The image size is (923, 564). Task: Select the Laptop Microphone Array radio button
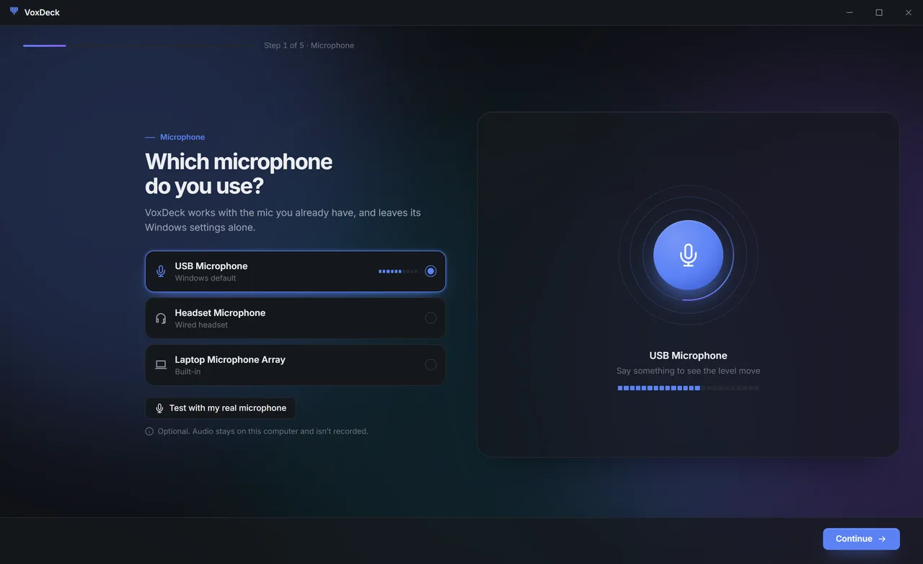(x=430, y=365)
